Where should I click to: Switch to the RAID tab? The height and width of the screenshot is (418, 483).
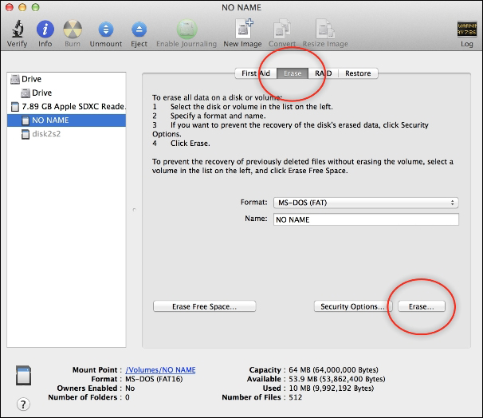(323, 73)
